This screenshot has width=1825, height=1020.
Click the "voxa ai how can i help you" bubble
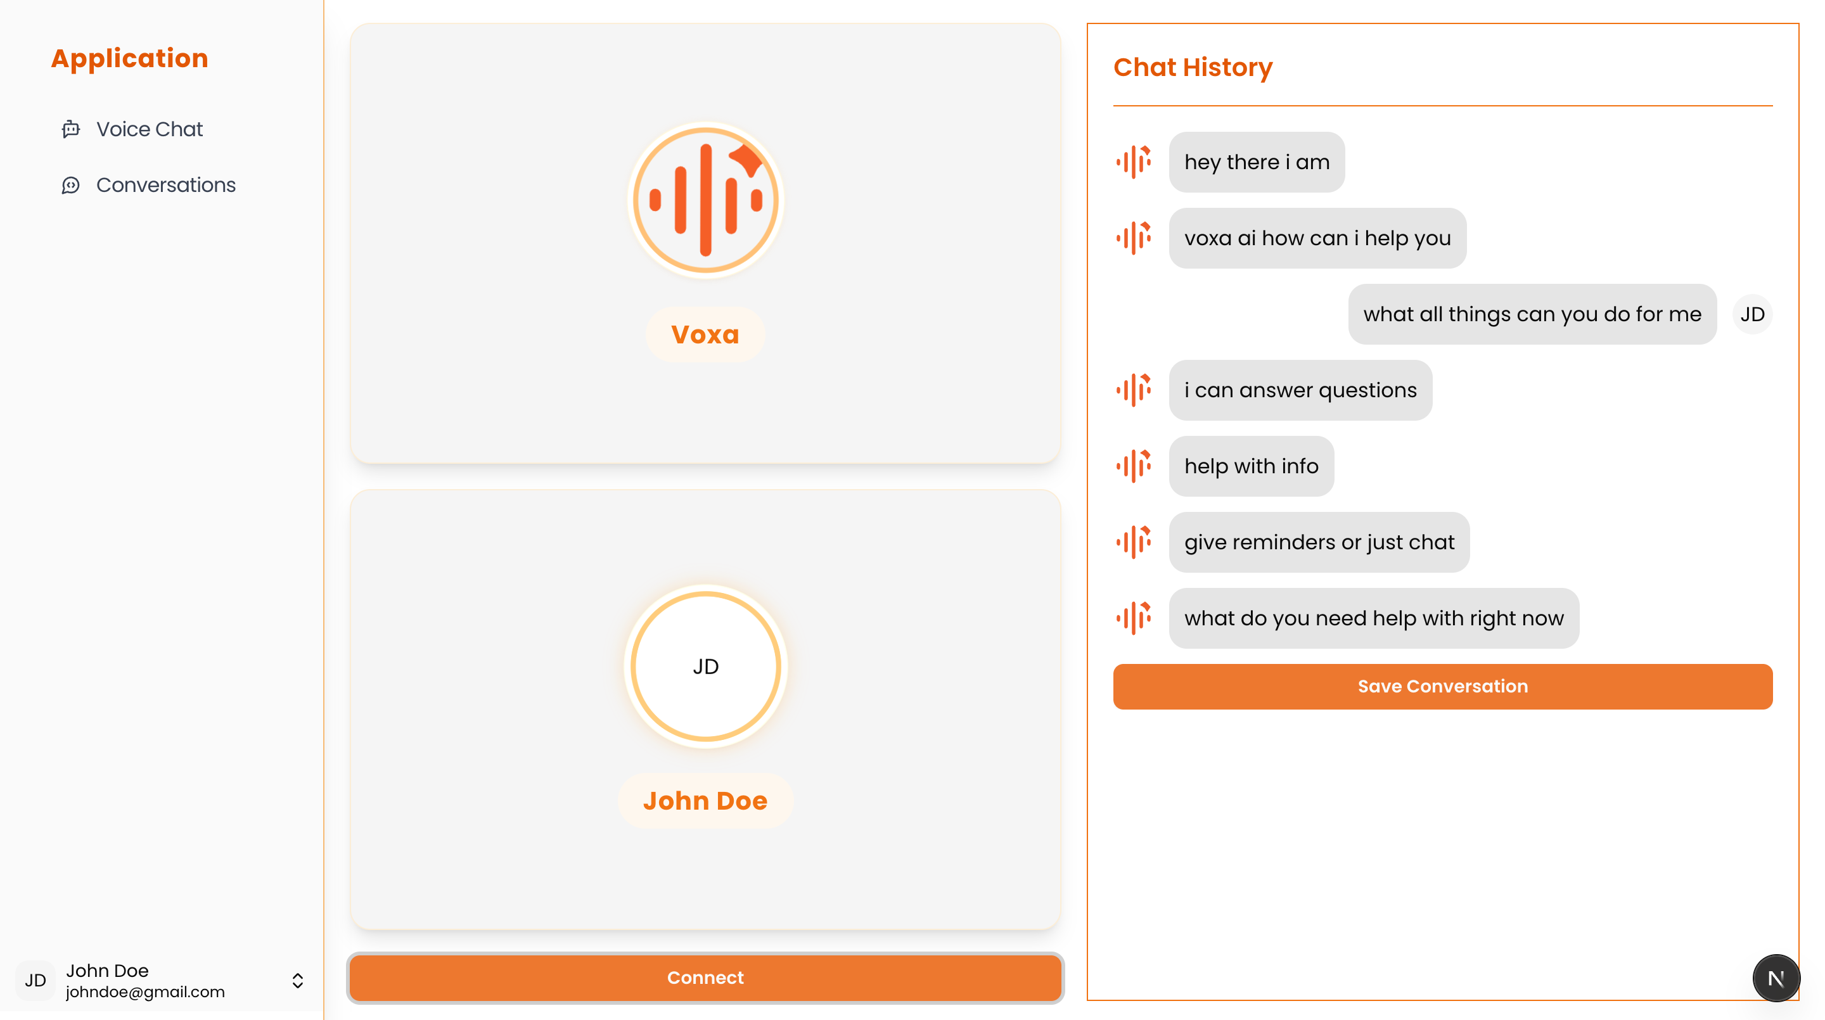pos(1317,238)
